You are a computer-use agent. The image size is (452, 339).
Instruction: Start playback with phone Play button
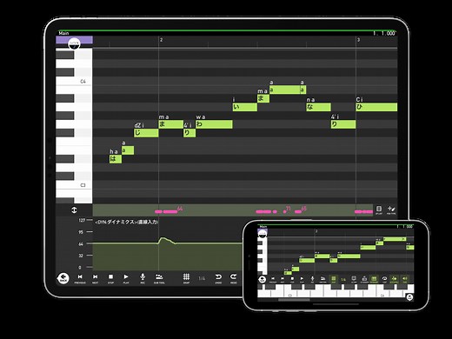[302, 279]
